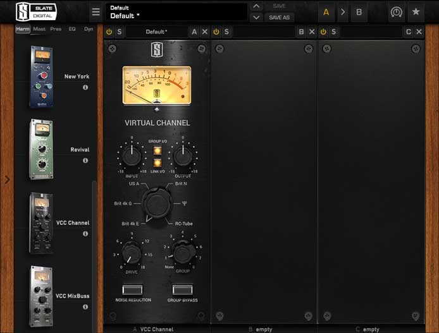Click slot letter A button
This screenshot has height=333, width=439.
194,32
